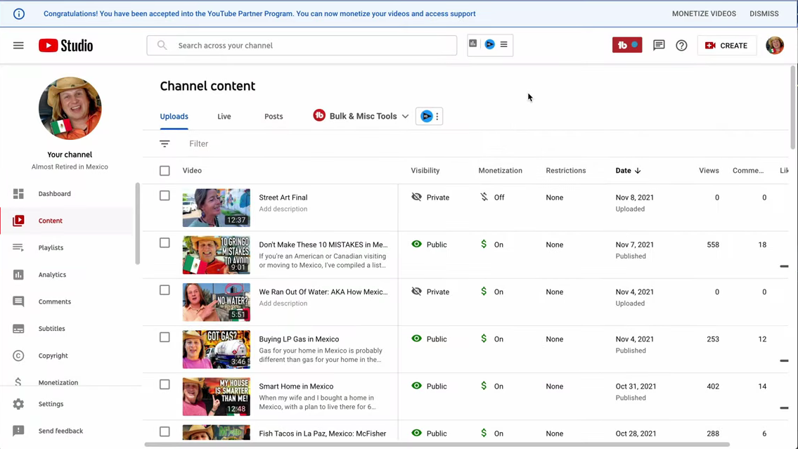Check the Buying LP Gas video checkbox
The image size is (798, 449).
(x=165, y=337)
